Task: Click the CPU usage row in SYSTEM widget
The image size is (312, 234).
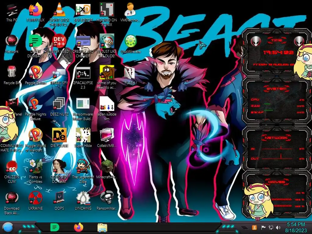Action: point(277,100)
